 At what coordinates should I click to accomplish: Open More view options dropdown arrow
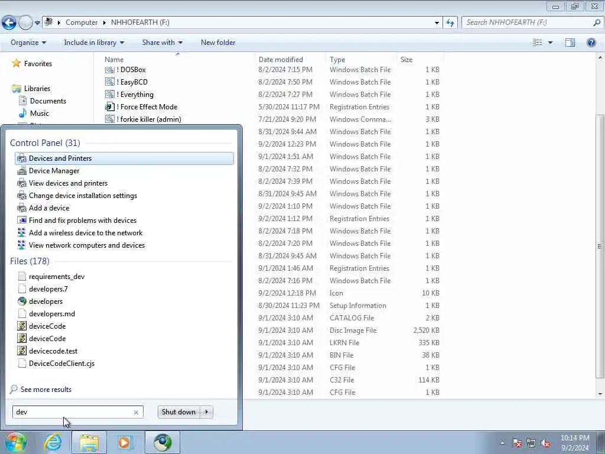point(550,43)
